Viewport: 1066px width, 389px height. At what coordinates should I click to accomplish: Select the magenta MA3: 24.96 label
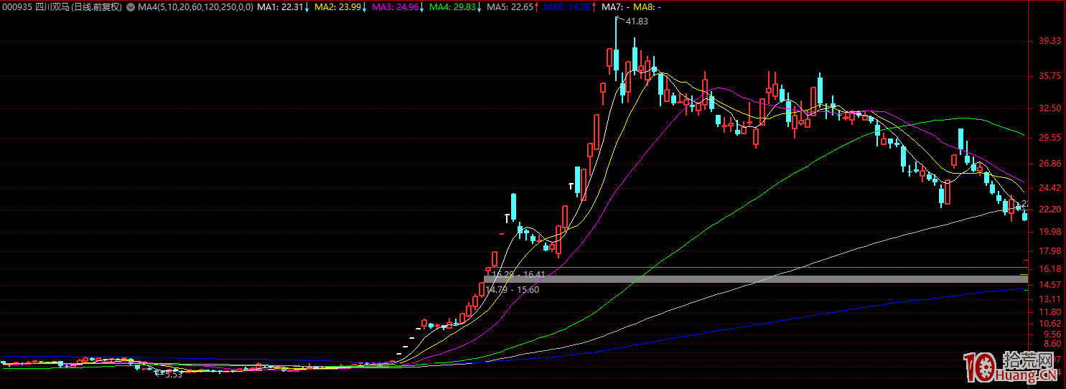tap(394, 6)
